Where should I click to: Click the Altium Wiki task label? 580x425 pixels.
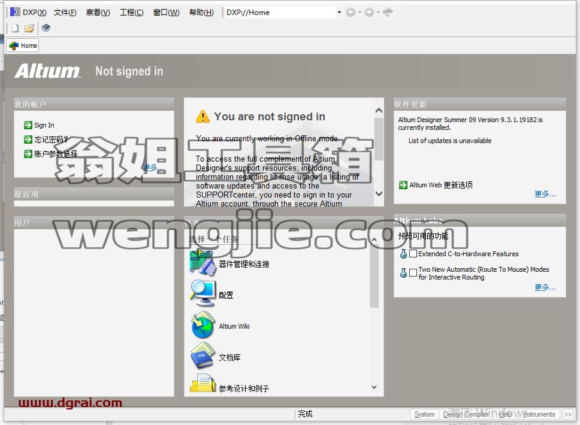point(234,326)
